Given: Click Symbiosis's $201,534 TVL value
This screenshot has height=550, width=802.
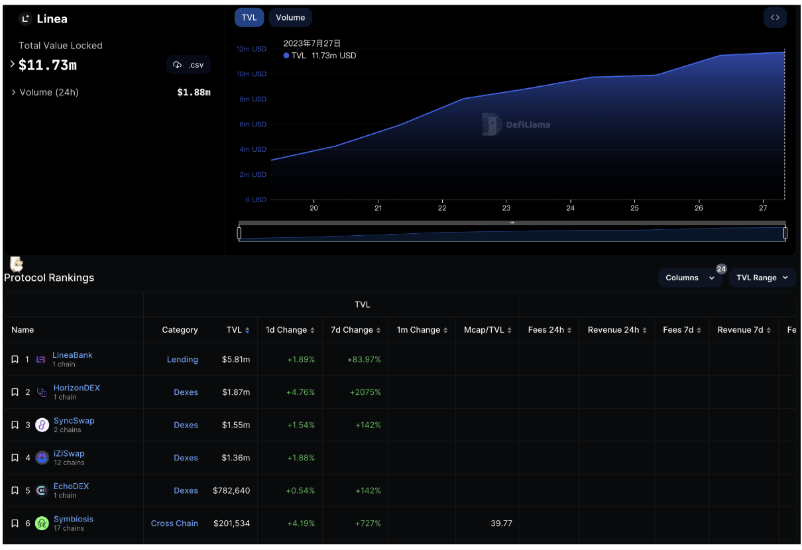Looking at the screenshot, I should click(x=231, y=523).
